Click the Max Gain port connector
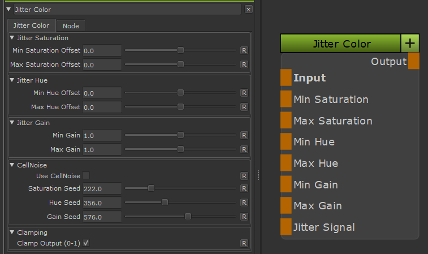 pos(286,206)
